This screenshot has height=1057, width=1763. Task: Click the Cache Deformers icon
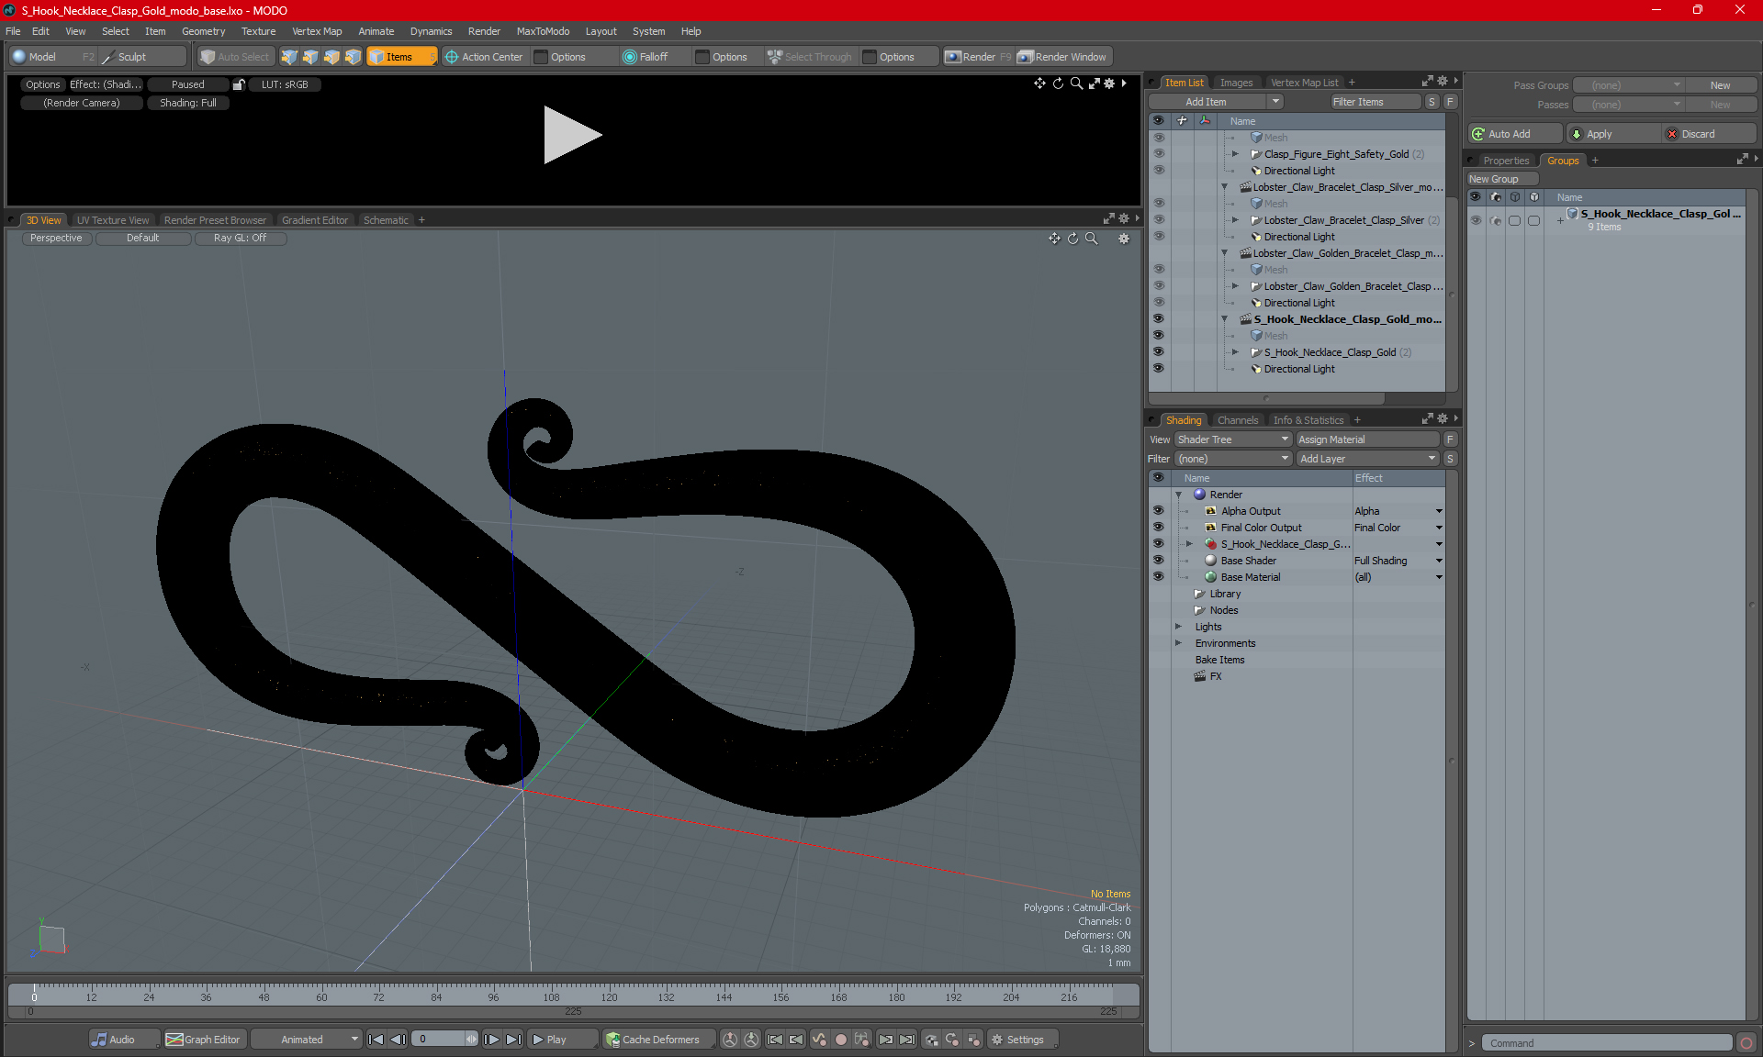[x=612, y=1040]
